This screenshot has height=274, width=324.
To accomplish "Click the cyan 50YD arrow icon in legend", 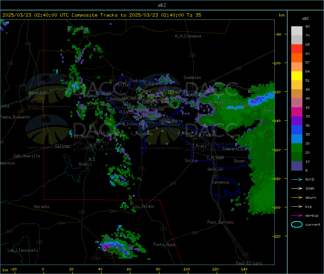I will click(297, 179).
